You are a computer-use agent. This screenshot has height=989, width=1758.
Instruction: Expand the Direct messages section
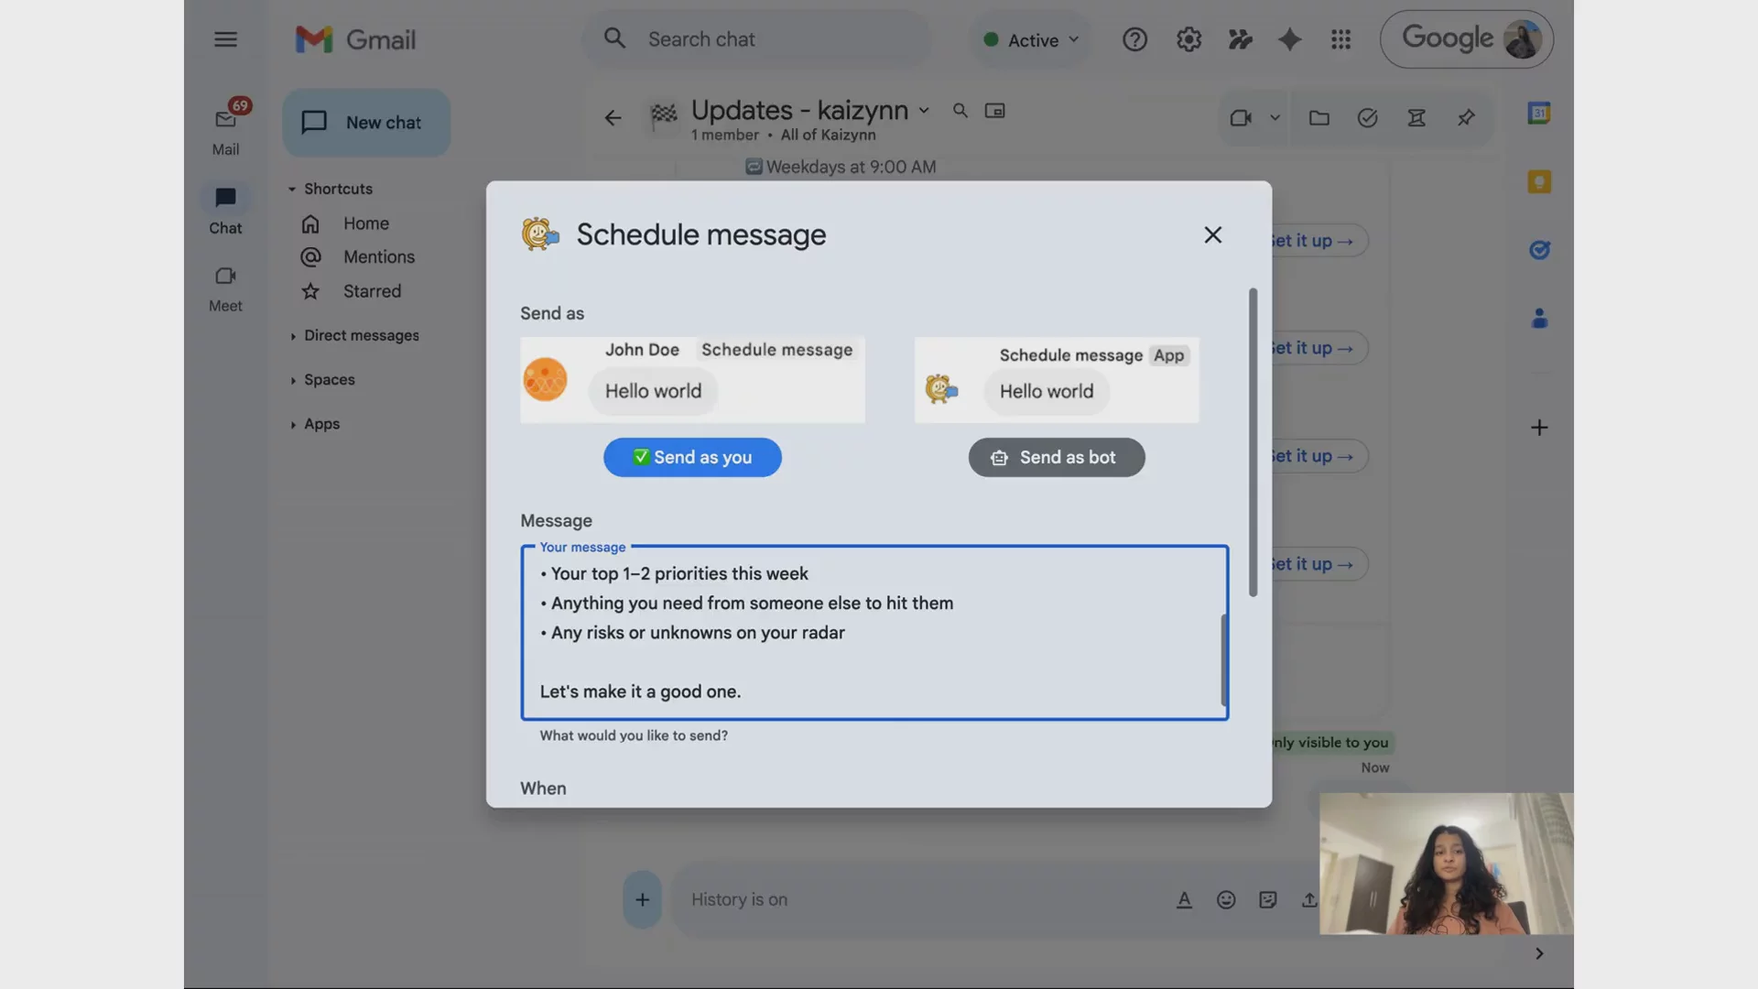tap(292, 336)
